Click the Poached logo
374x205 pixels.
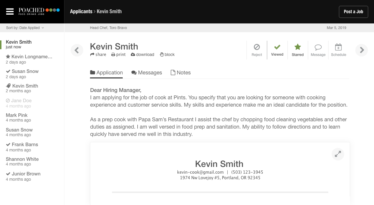click(39, 11)
